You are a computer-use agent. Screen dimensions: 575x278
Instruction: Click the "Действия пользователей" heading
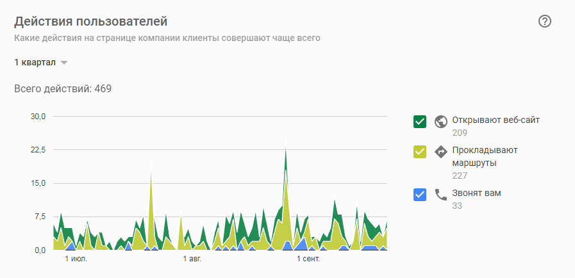click(x=96, y=21)
